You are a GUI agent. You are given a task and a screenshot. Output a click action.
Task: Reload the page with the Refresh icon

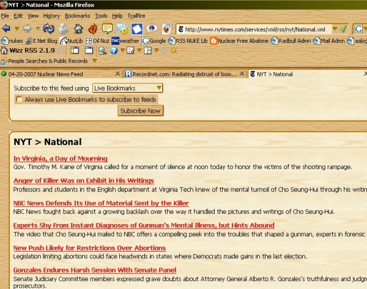pyautogui.click(x=49, y=29)
